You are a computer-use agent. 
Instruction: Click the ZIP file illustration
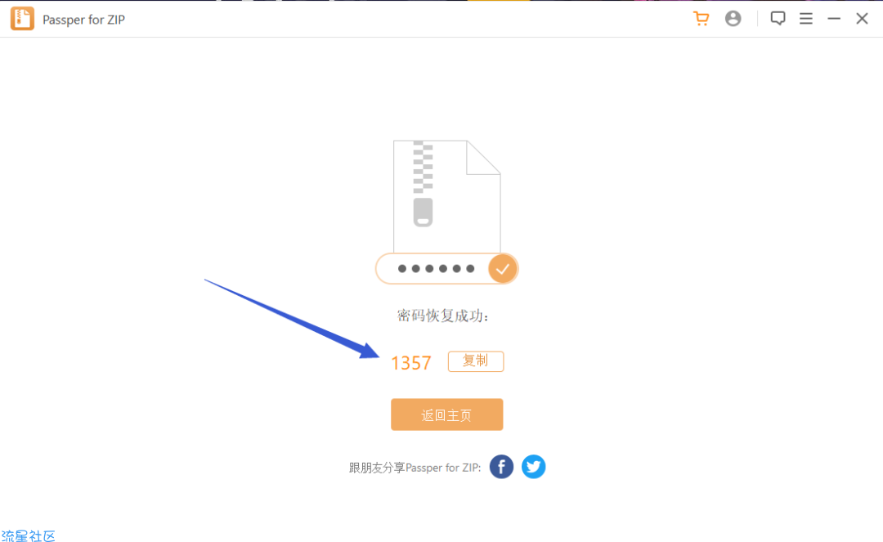[446, 196]
